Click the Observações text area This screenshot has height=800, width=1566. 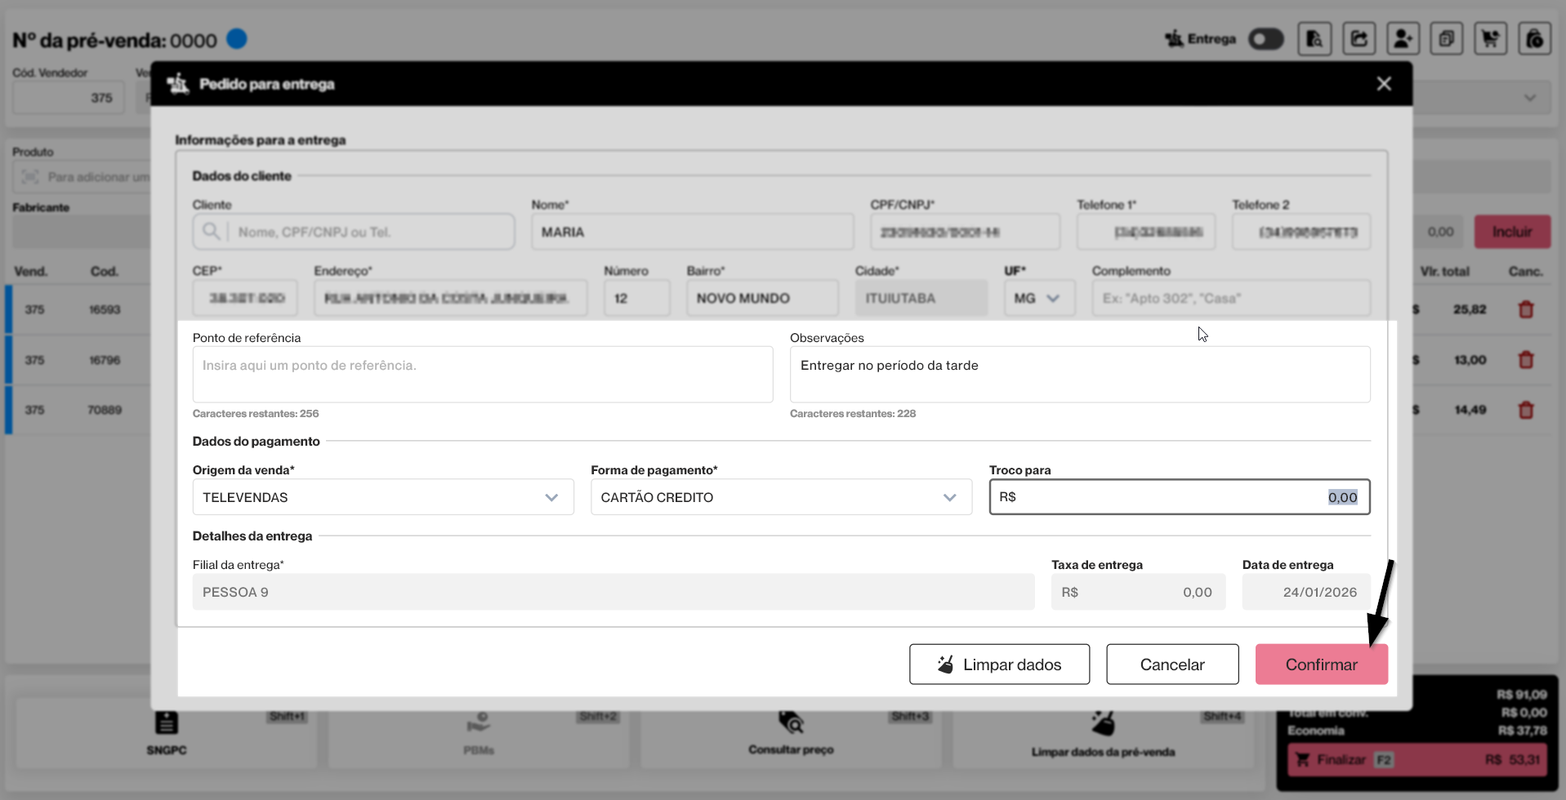1079,375
